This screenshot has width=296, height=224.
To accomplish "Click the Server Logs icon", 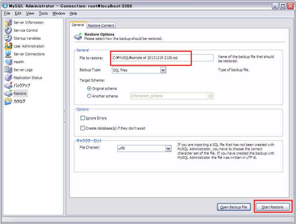I will (8, 70).
